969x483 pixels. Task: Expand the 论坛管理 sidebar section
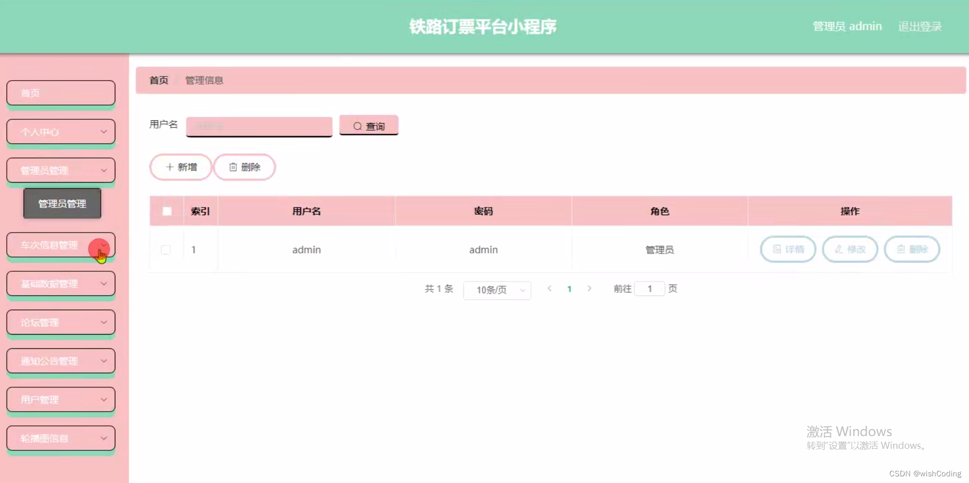[x=61, y=322]
